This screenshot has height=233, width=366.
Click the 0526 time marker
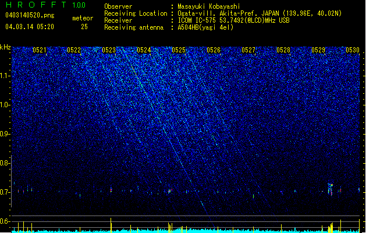[x=214, y=50]
